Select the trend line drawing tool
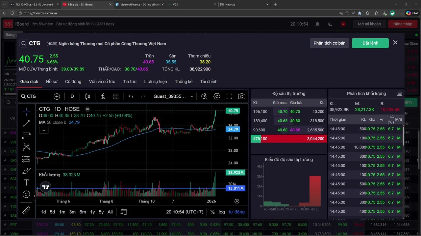The height and width of the screenshot is (236, 421). click(26, 123)
